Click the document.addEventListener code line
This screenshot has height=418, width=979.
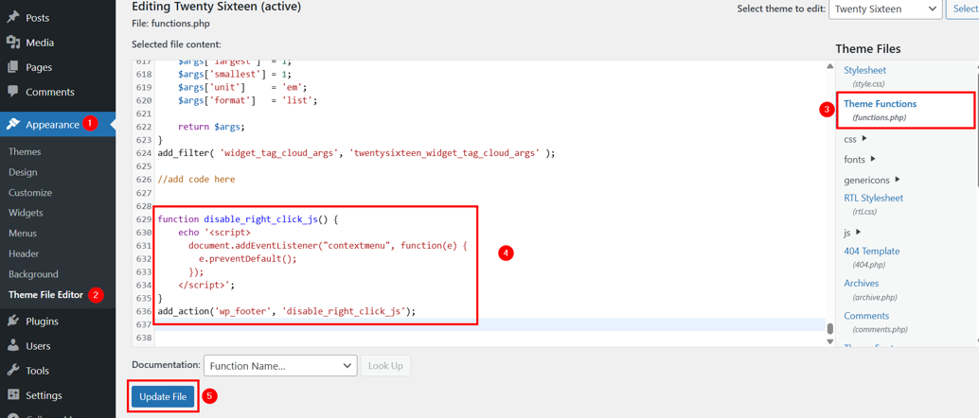pyautogui.click(x=328, y=245)
